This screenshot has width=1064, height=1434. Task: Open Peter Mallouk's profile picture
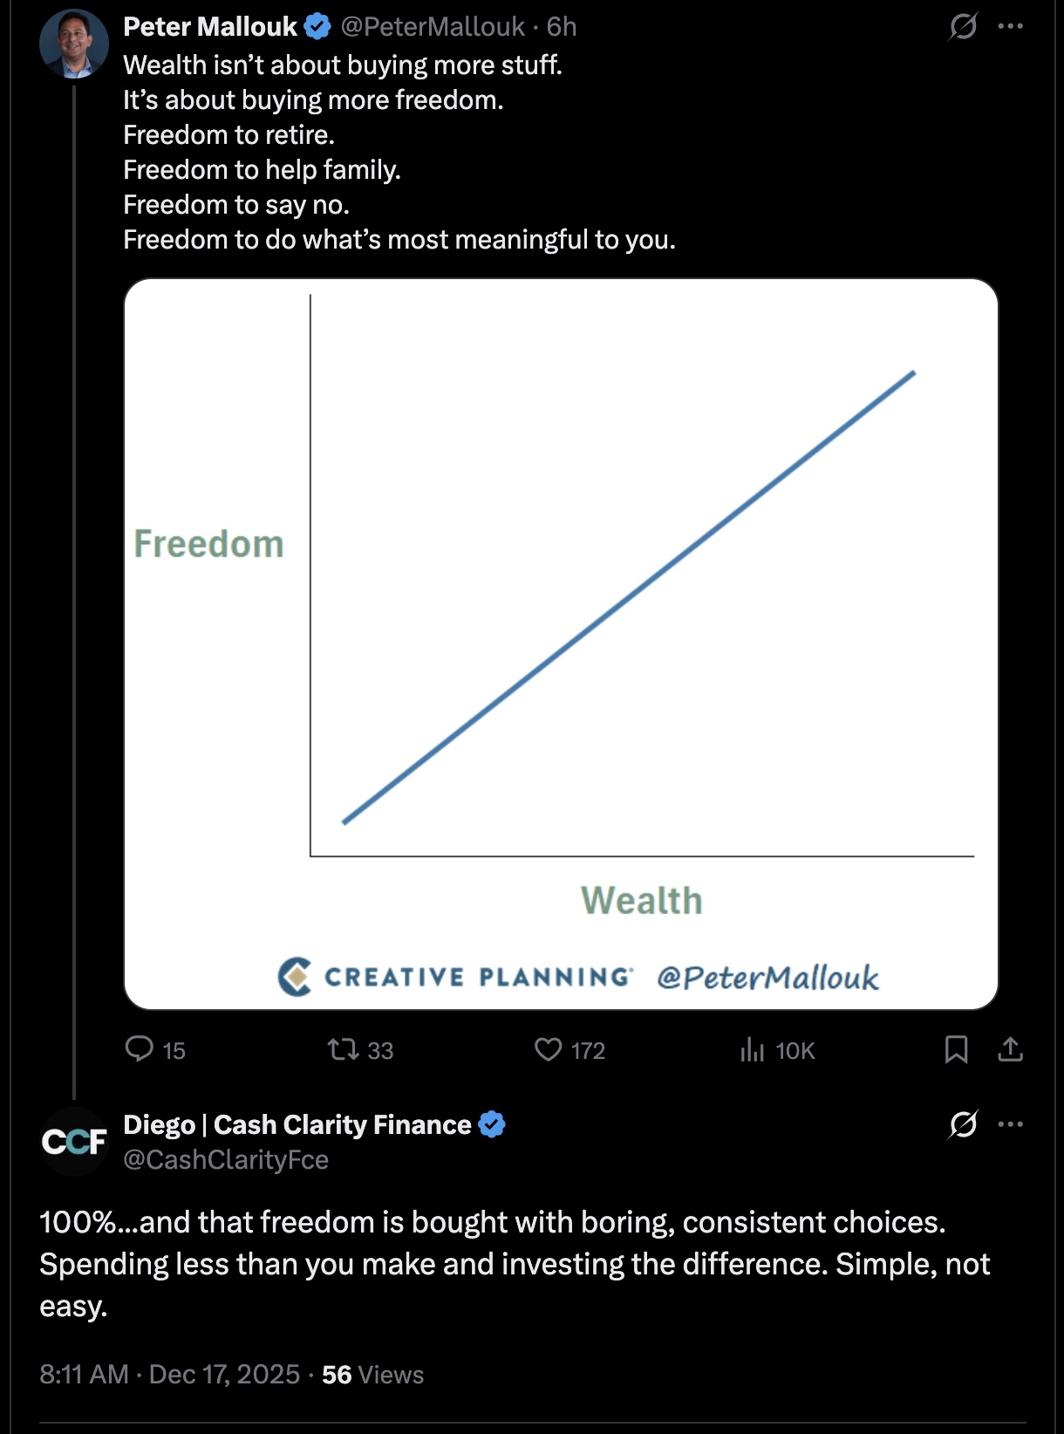74,44
